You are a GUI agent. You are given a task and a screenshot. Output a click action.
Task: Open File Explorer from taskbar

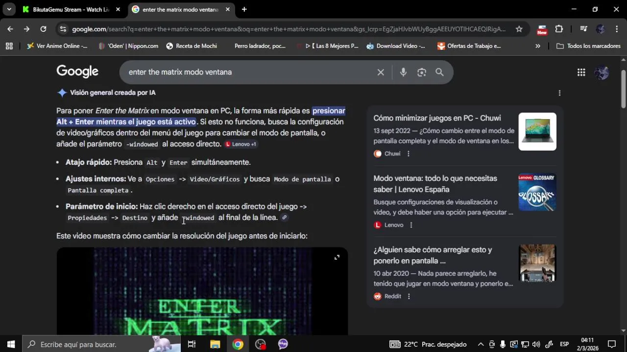click(x=215, y=344)
